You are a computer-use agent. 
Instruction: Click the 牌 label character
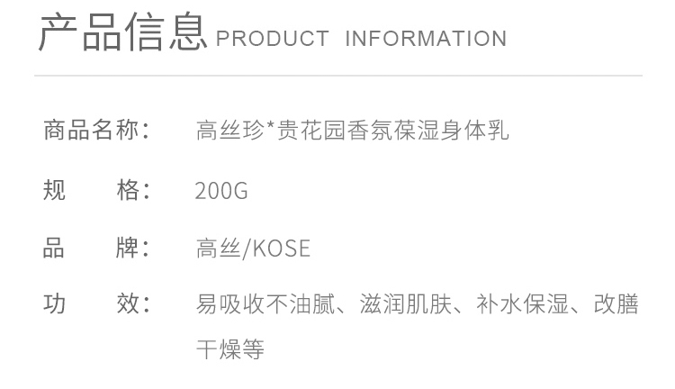pos(128,249)
